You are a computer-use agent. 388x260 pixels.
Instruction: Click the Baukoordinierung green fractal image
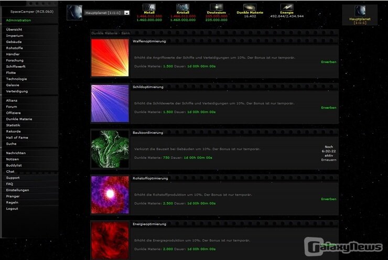point(110,149)
